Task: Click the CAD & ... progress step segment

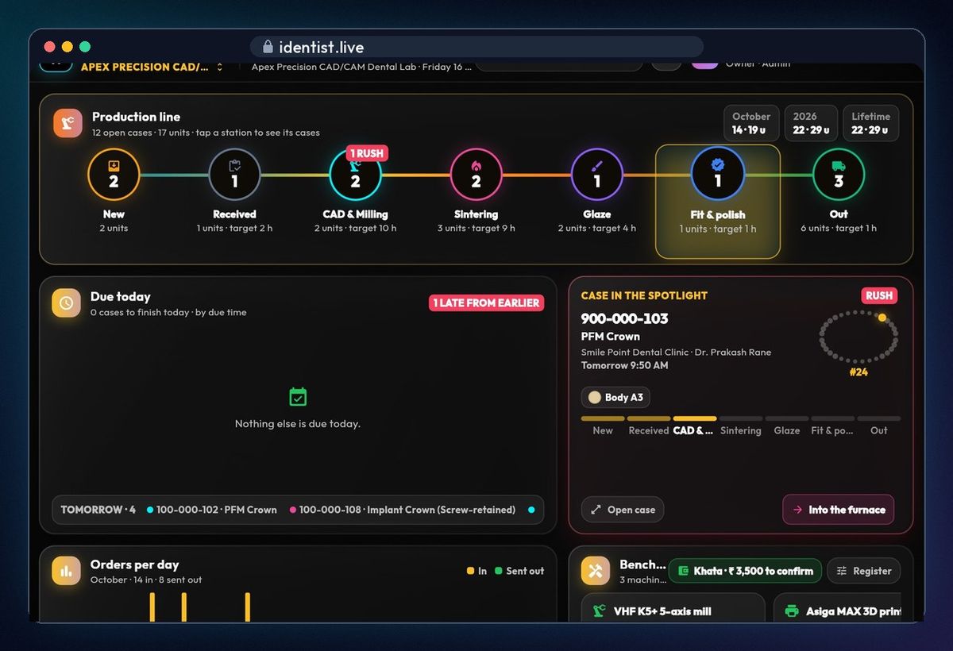Action: 695,426
